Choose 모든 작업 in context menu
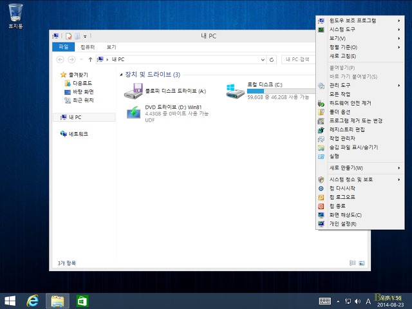This screenshot has height=309, width=412. [360, 95]
